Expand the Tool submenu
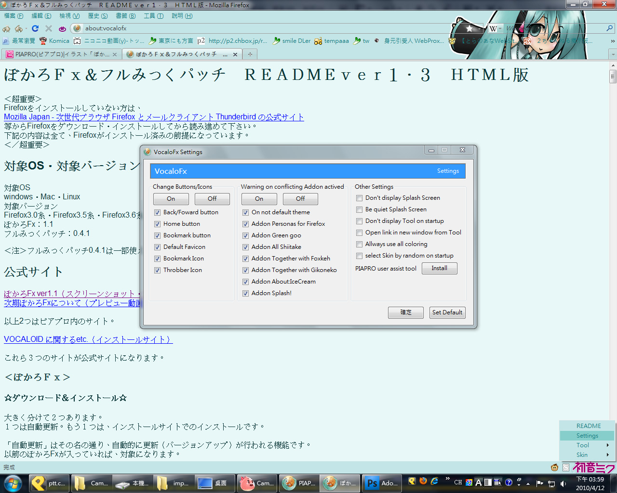 click(x=587, y=445)
